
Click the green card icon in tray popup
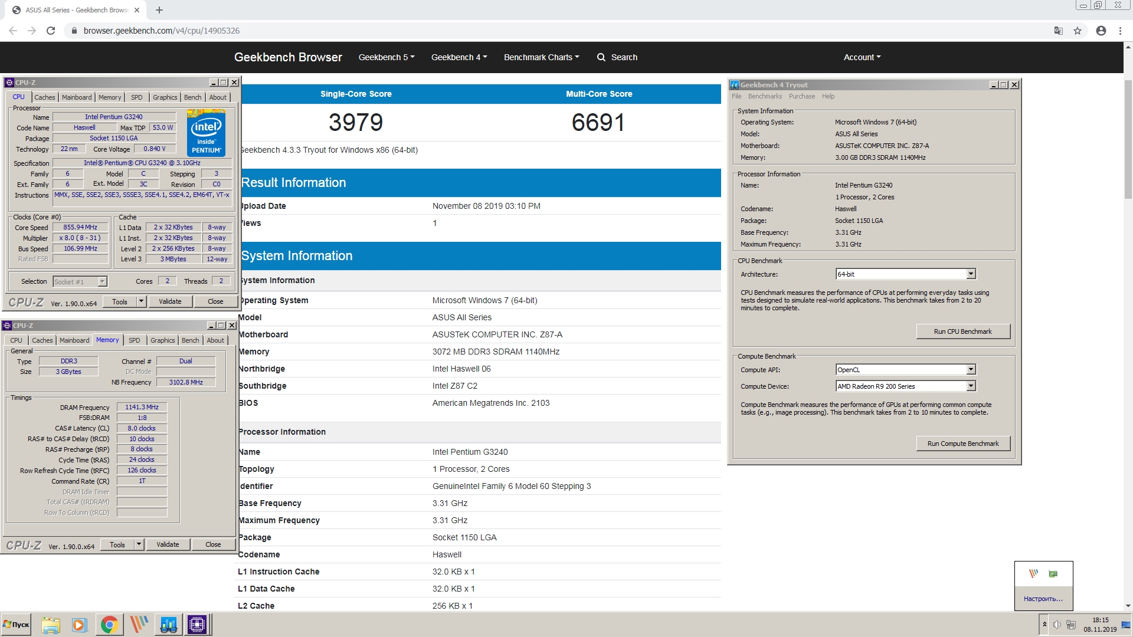coord(1053,573)
